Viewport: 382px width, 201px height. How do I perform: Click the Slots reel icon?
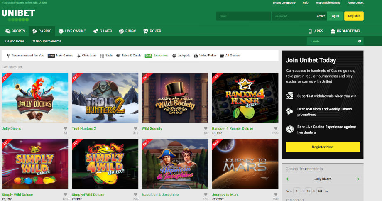coord(102,56)
